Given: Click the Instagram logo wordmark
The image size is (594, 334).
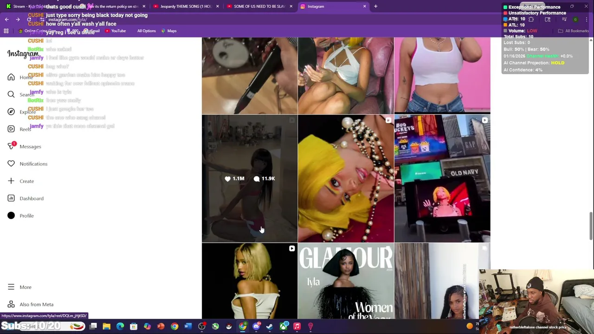Looking at the screenshot, I should click(x=23, y=54).
